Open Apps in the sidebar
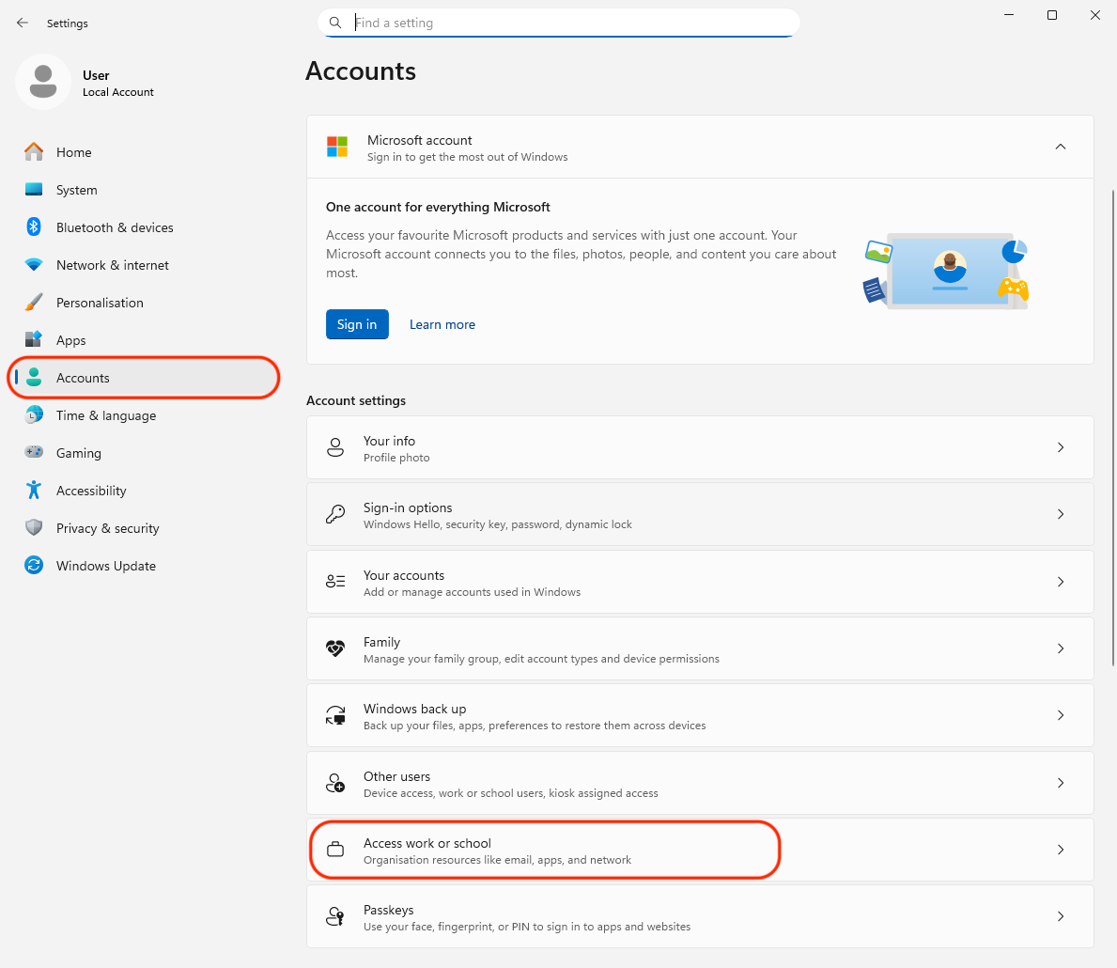The width and height of the screenshot is (1117, 968). [70, 340]
